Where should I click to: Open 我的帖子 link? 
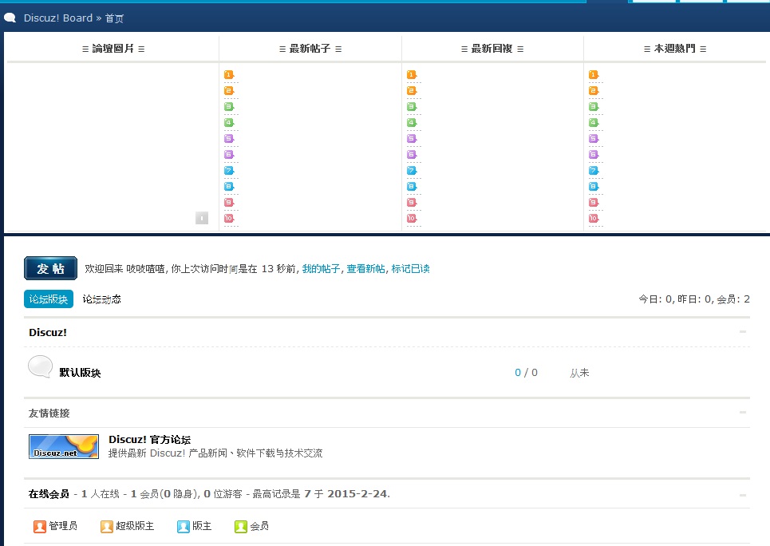(321, 269)
